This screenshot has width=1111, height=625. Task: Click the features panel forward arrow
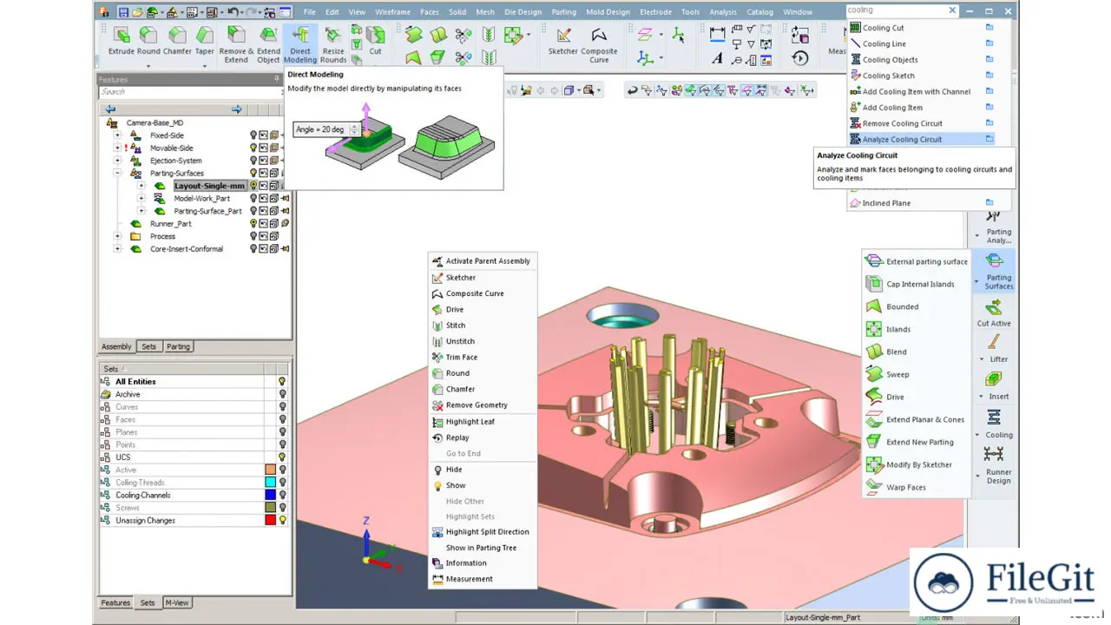237,109
